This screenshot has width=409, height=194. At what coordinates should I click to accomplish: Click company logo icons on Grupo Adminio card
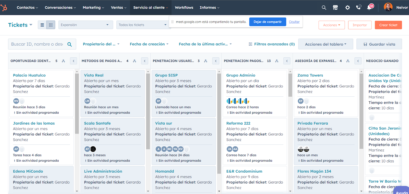(x=238, y=101)
